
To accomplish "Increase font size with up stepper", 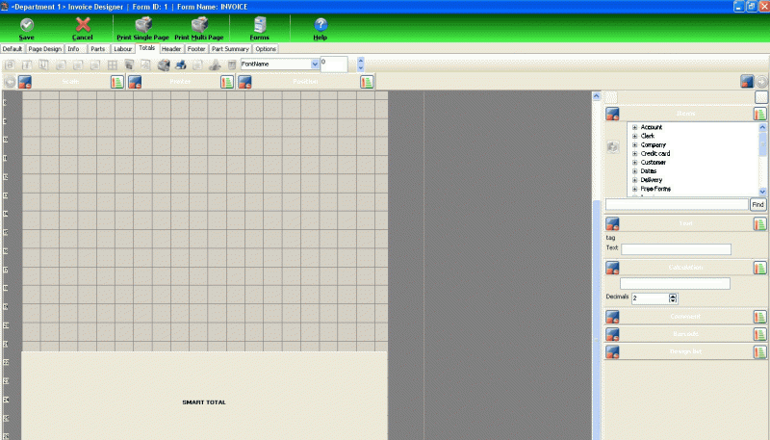I will 361,61.
